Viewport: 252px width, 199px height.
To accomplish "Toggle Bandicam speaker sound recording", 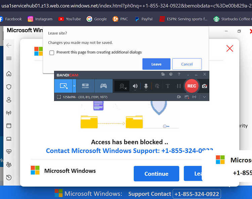I will click(x=135, y=86).
